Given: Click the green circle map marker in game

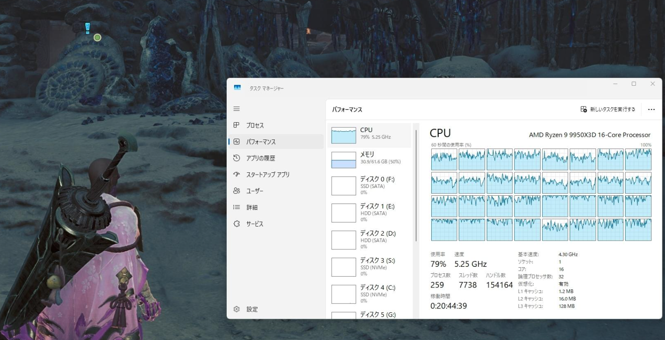Looking at the screenshot, I should point(98,38).
